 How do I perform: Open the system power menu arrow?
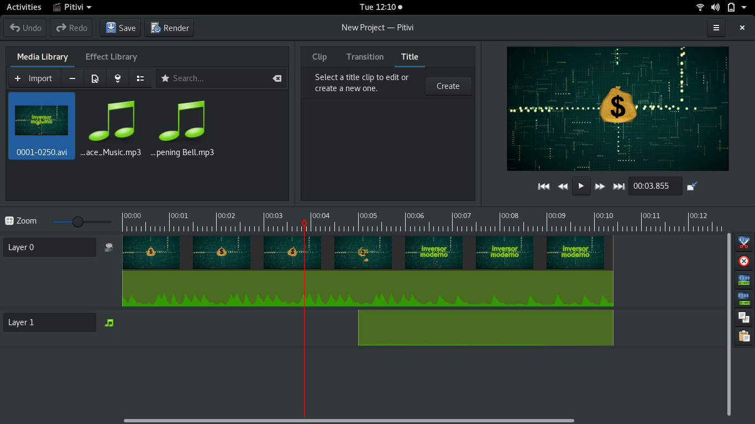[745, 7]
